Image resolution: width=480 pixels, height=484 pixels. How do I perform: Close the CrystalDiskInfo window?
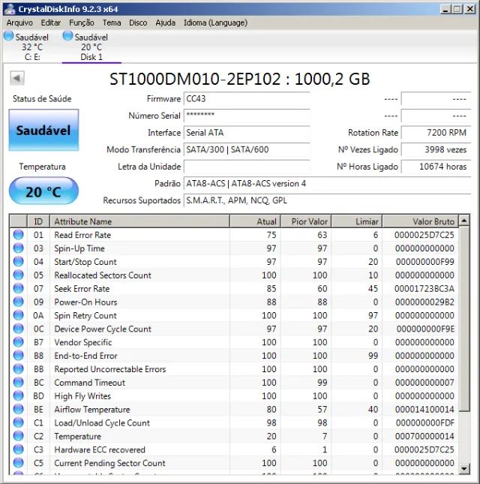pyautogui.click(x=469, y=9)
